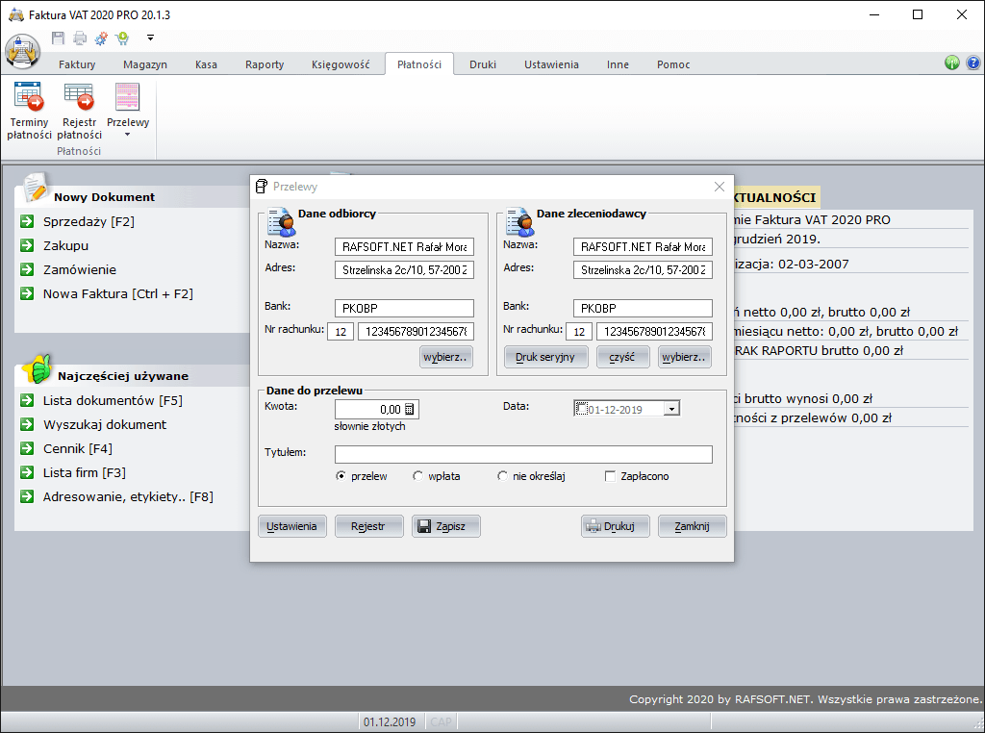Screen dimensions: 985x733
Task: Click the save floppy icon in quick toolbar
Action: point(58,38)
